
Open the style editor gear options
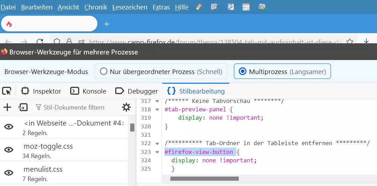pos(126,107)
